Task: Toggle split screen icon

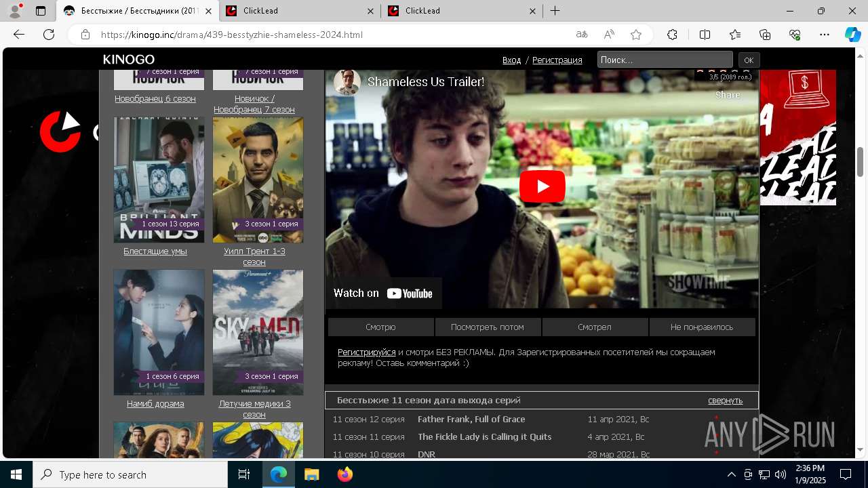Action: coord(705,35)
